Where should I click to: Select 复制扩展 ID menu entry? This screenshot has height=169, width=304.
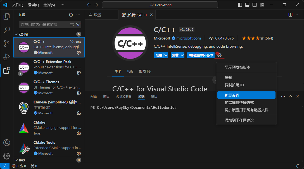pos(246,85)
